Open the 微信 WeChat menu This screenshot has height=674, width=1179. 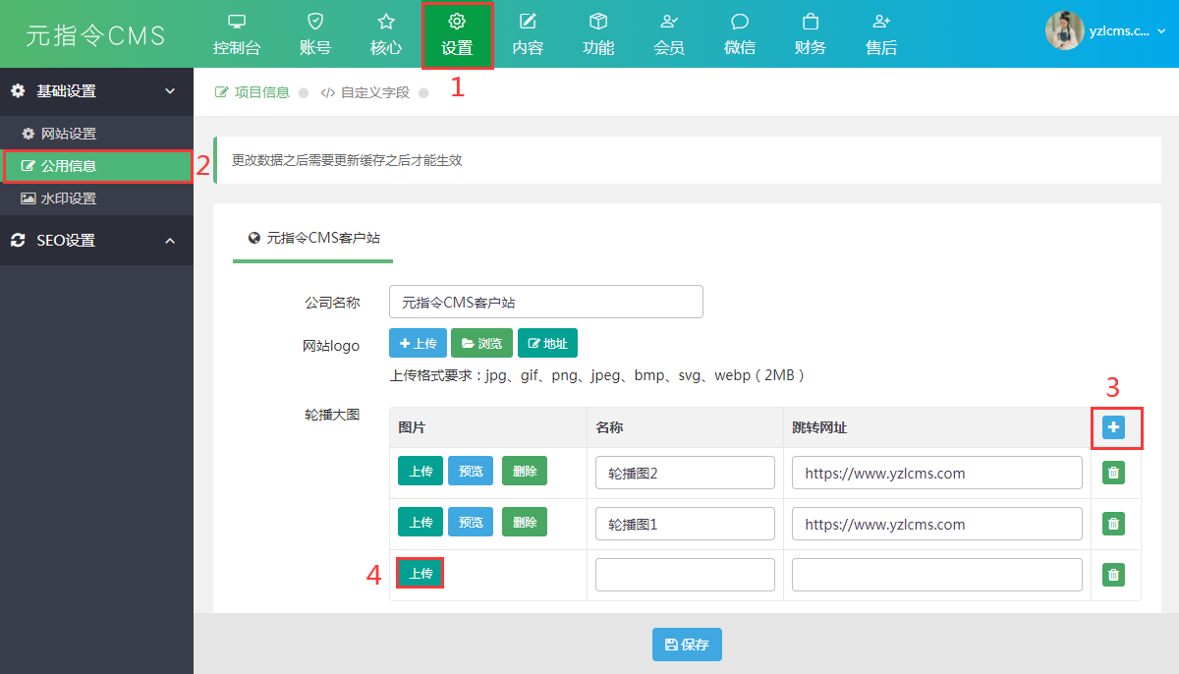click(x=740, y=34)
